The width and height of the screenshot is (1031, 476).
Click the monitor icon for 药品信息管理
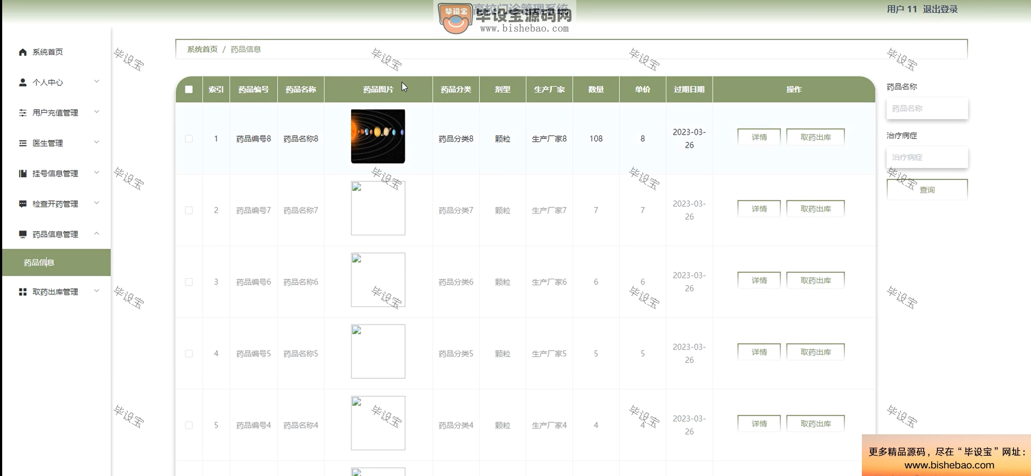coord(23,234)
